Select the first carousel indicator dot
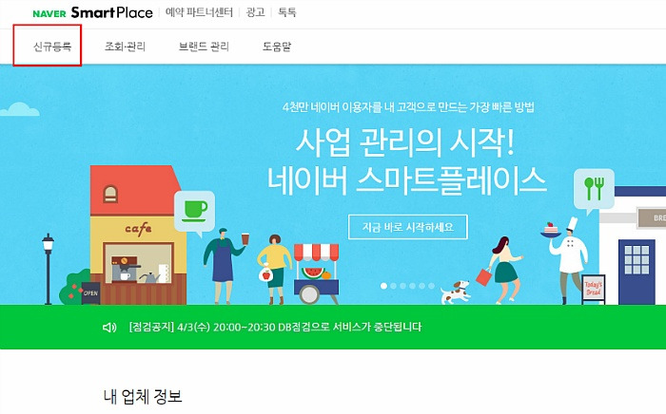666x414 pixels. (x=383, y=286)
